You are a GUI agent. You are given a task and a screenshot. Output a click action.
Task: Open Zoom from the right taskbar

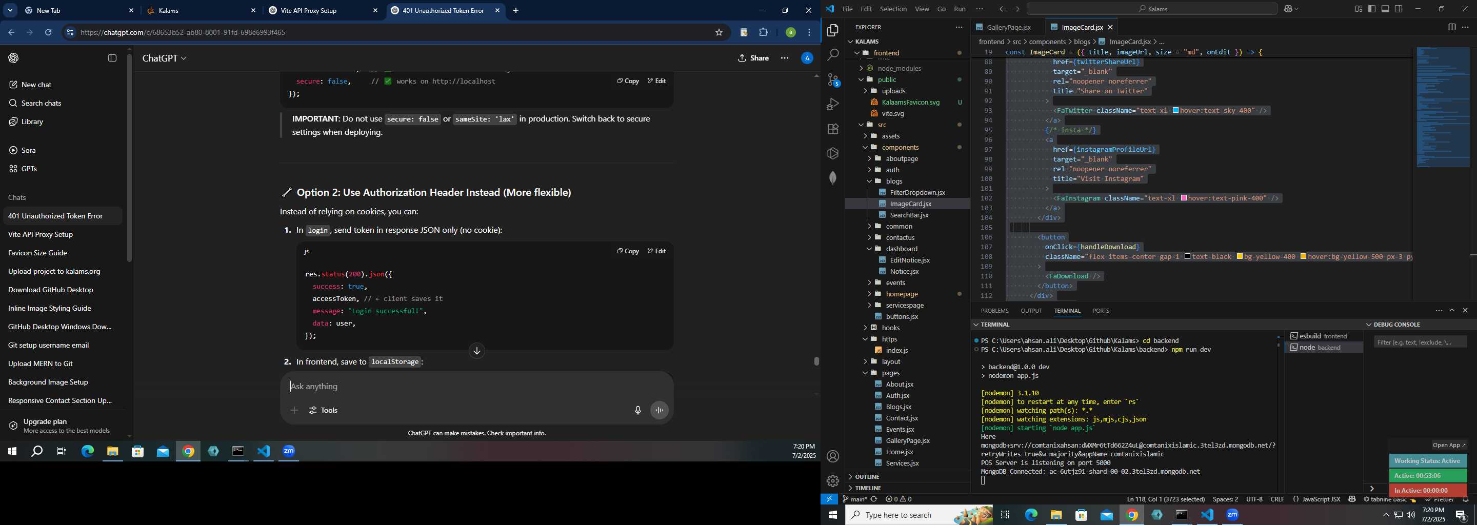1232,515
